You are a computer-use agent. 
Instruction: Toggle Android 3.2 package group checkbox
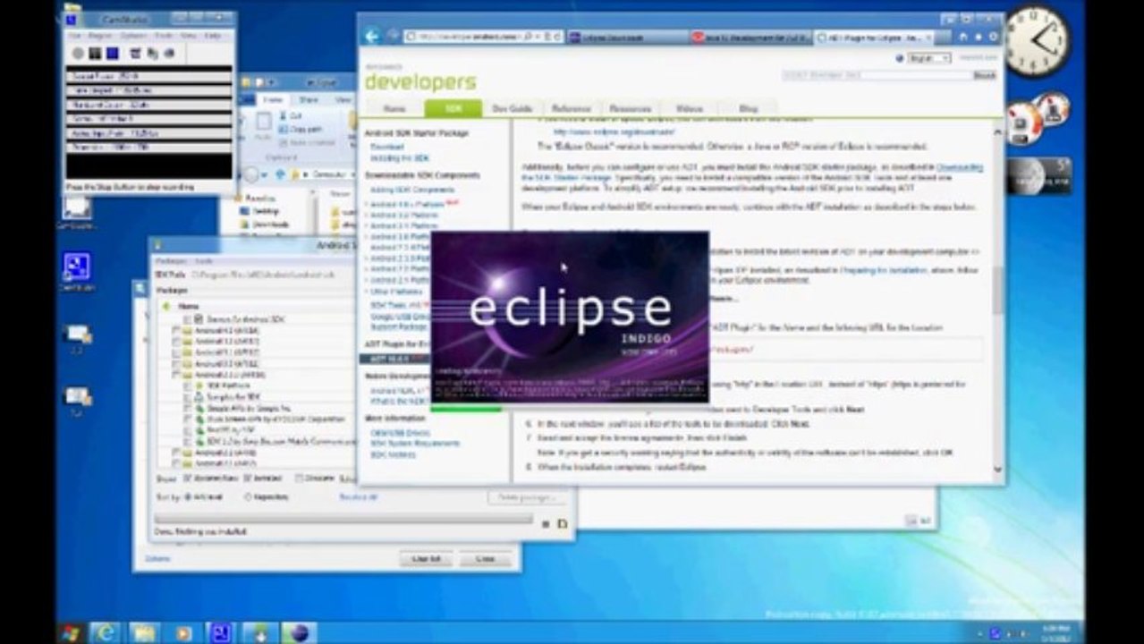coord(177,342)
